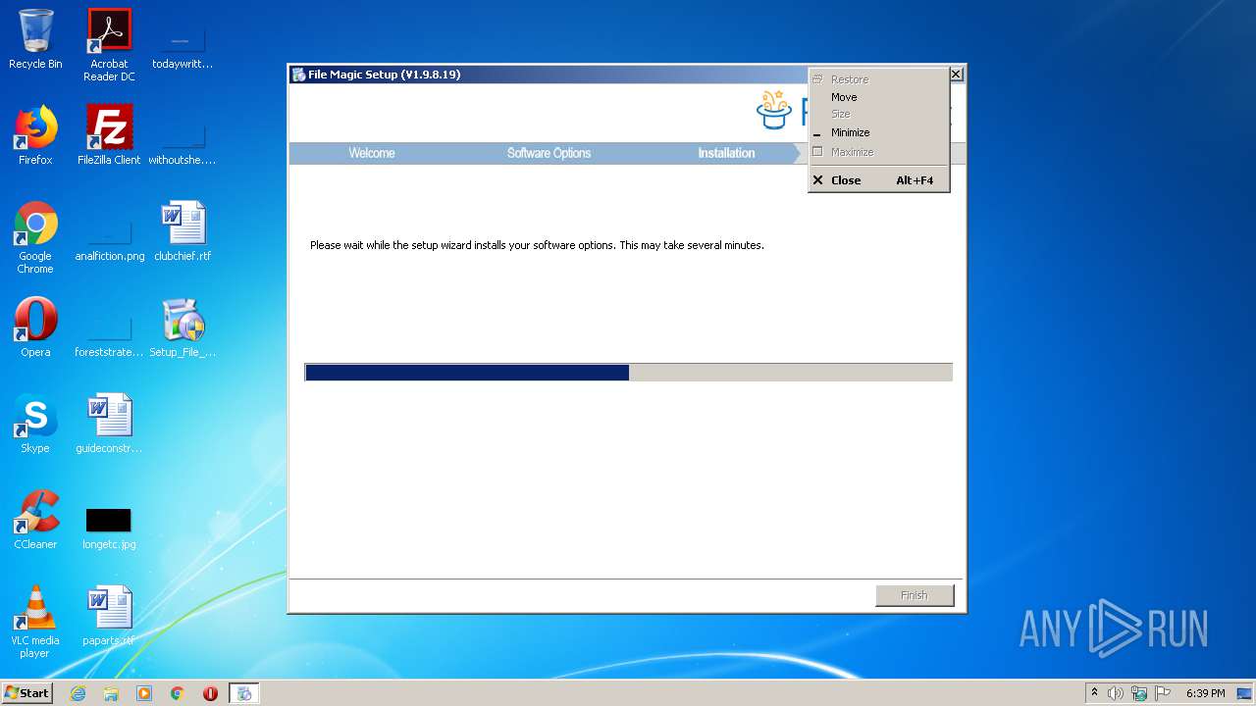Select the guideconstr document icon
The image size is (1256, 706).
tap(109, 424)
